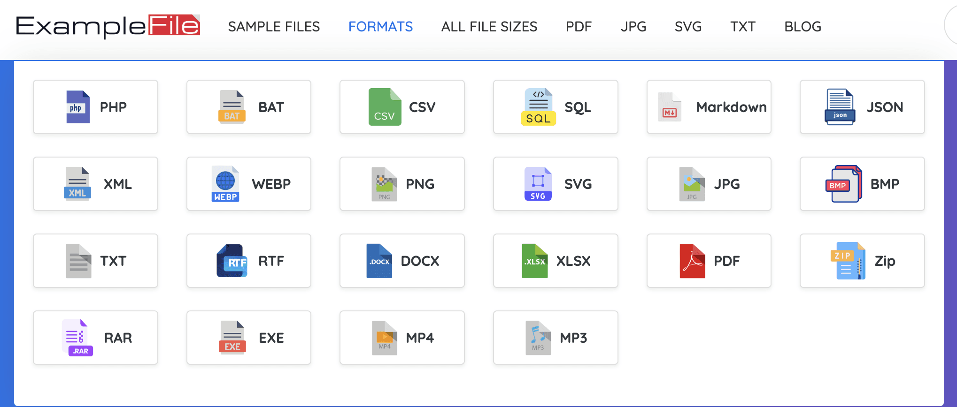Select the MP3 label text
The width and height of the screenshot is (957, 407).
point(573,338)
